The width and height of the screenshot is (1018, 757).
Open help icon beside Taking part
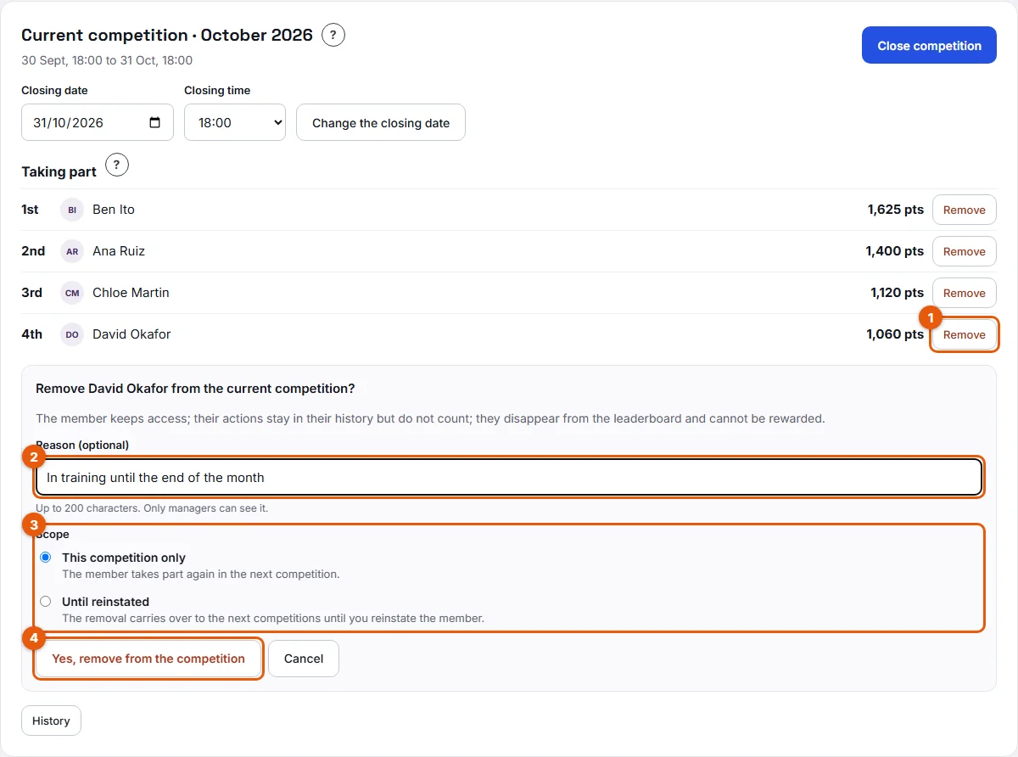pos(117,165)
